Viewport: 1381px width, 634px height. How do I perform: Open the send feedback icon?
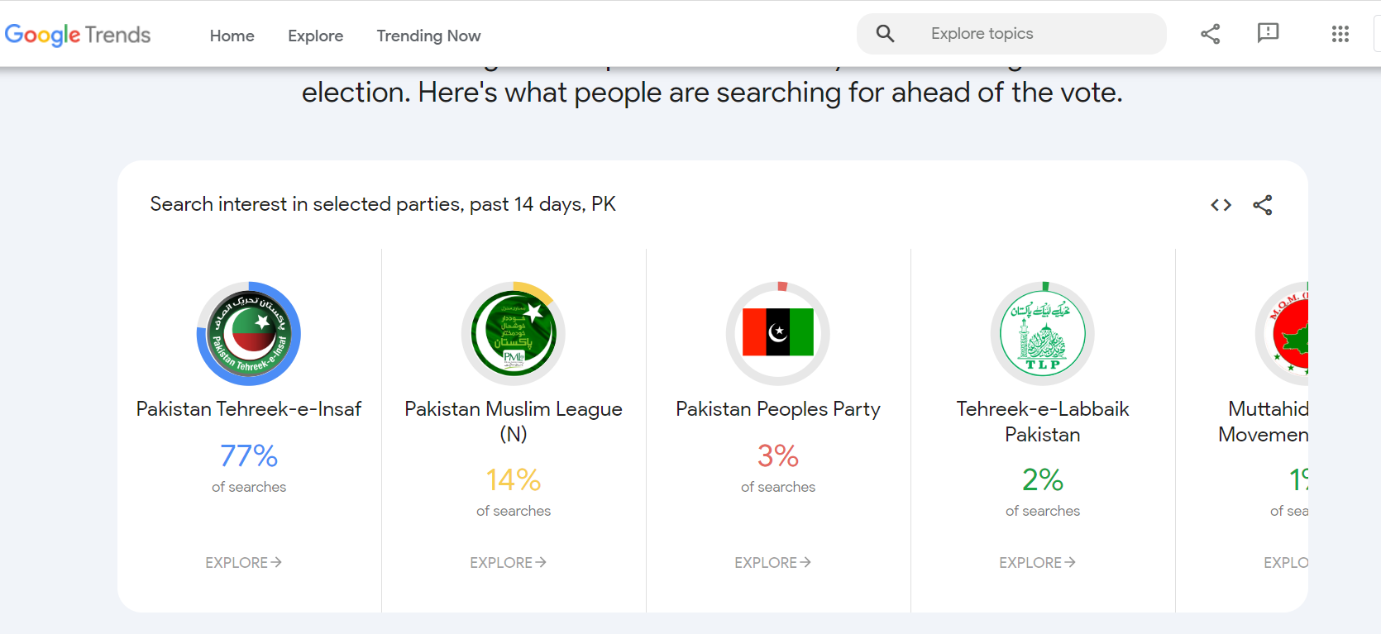coord(1268,34)
